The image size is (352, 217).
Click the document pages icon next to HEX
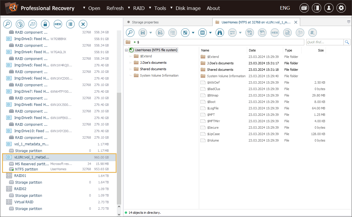click(262, 32)
